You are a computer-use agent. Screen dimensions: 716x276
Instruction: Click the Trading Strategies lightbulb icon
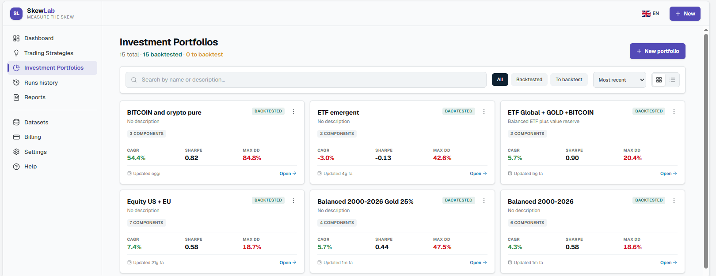pos(16,53)
